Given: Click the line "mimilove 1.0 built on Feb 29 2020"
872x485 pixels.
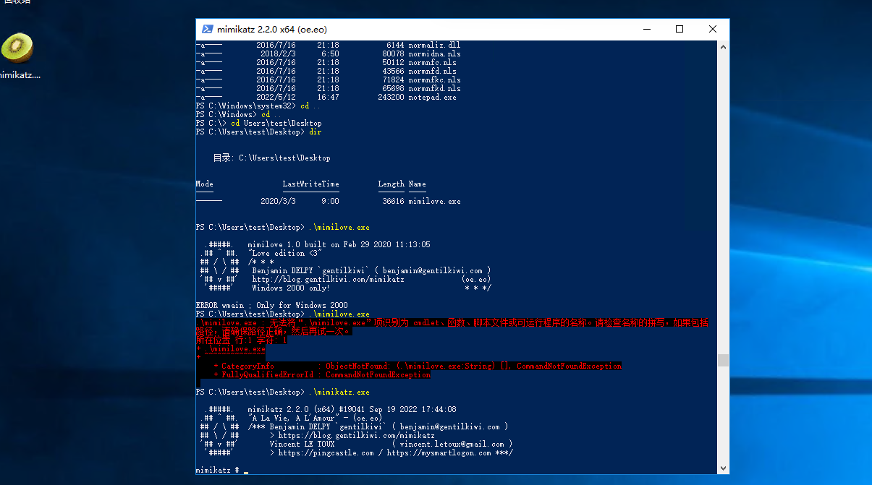Looking at the screenshot, I should point(339,244).
